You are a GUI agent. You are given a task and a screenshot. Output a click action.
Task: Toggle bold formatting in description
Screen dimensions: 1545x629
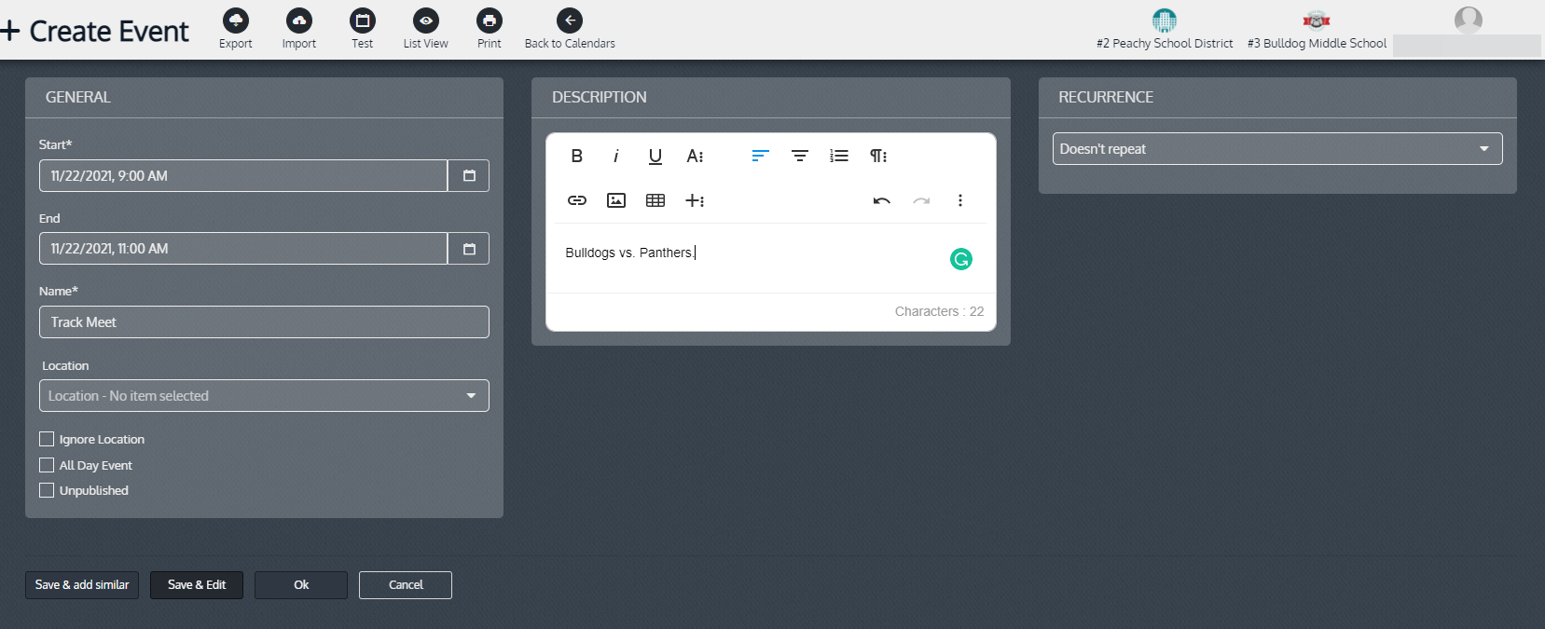577,156
